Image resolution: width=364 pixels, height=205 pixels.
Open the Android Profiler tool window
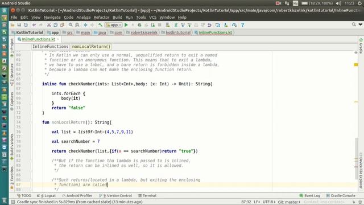tap(77, 195)
